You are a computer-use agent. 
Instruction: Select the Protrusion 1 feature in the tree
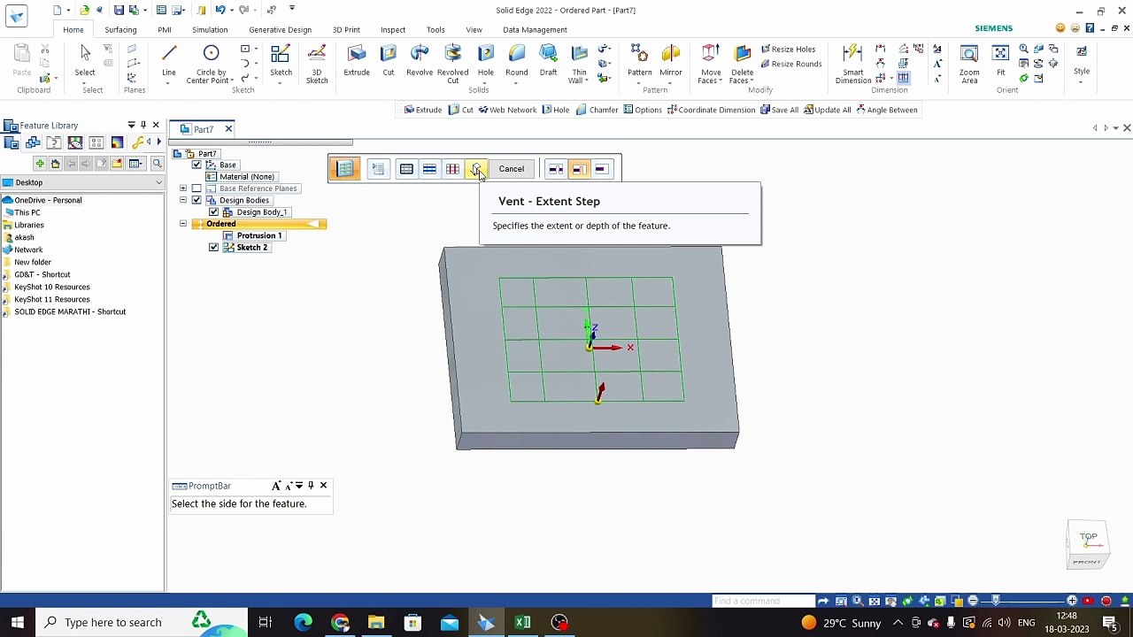(259, 236)
